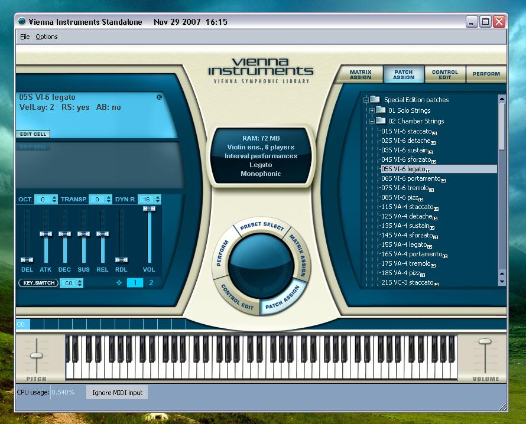This screenshot has width=526, height=424.
Task: Adjust the OCT. value stepper
Action: (54, 199)
